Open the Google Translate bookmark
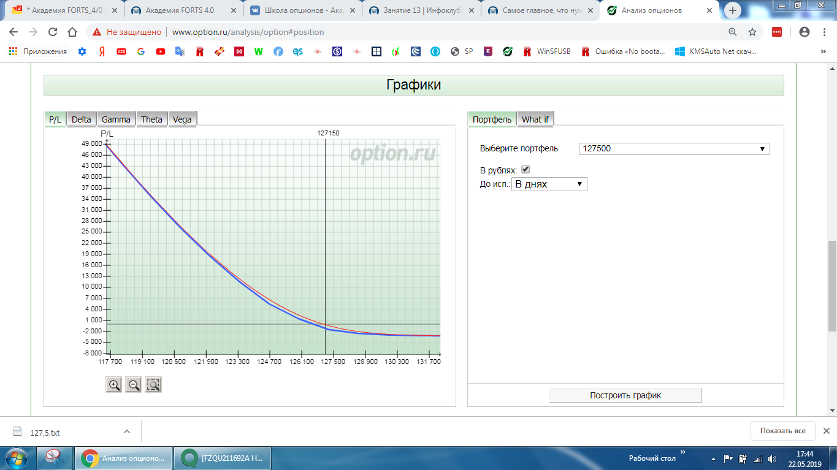This screenshot has height=470, width=837. [x=180, y=51]
